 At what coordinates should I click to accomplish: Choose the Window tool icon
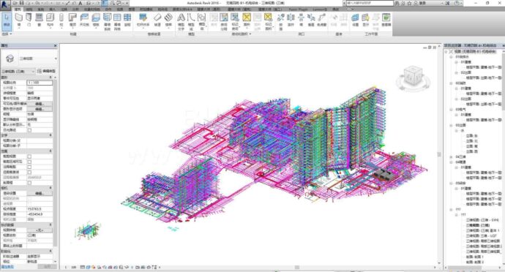coord(39,19)
